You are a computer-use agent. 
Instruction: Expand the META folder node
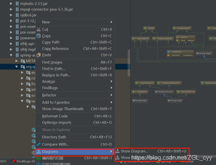[x=17, y=61]
